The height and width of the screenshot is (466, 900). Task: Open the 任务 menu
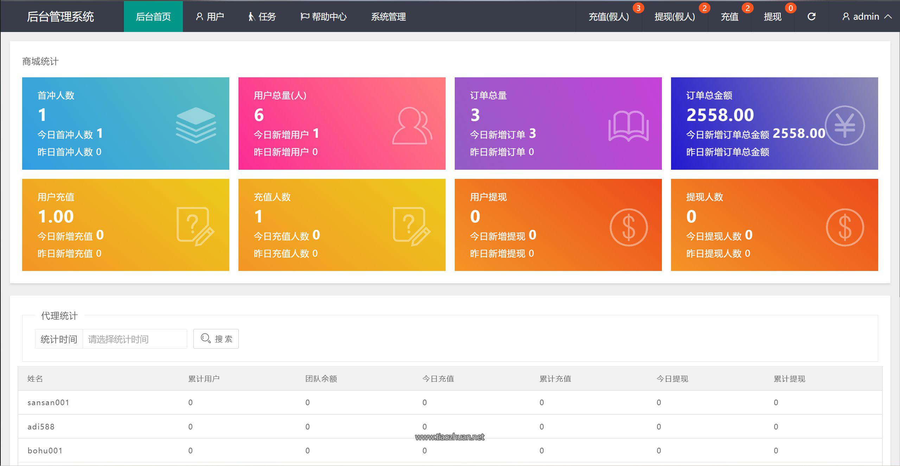[262, 17]
